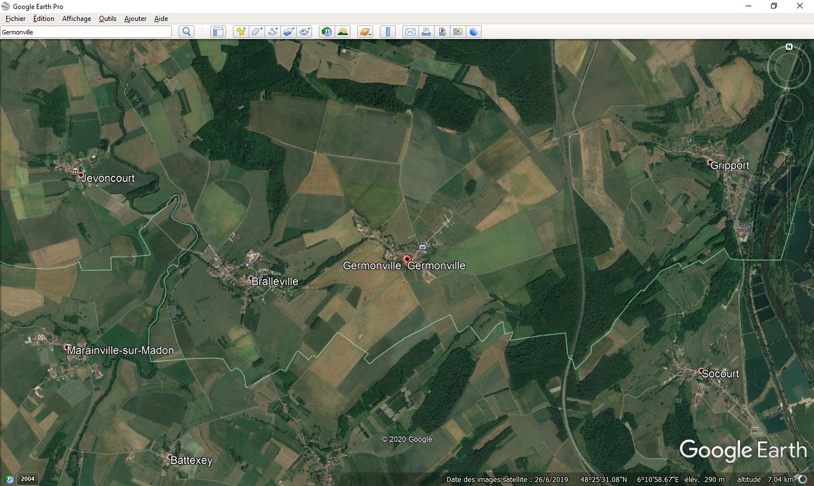
Task: Click the streaming indicator in status bar
Action: [803, 479]
